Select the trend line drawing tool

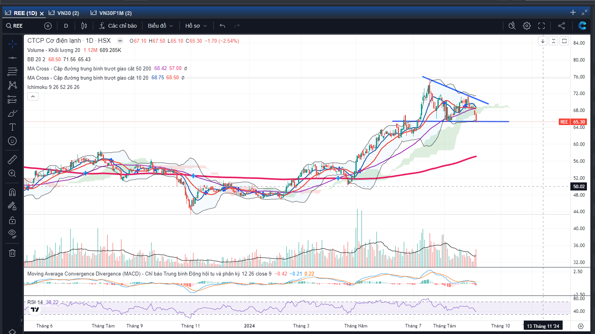12,58
